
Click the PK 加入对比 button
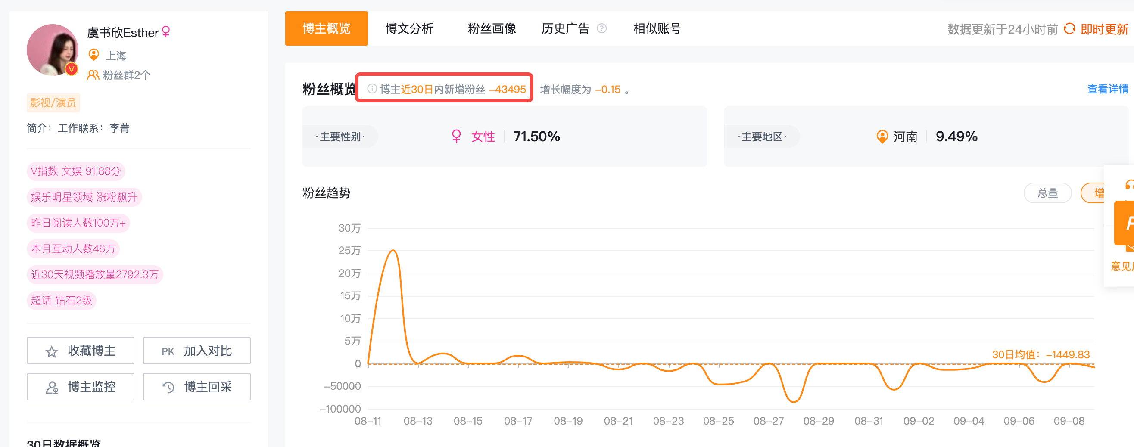[x=196, y=351]
